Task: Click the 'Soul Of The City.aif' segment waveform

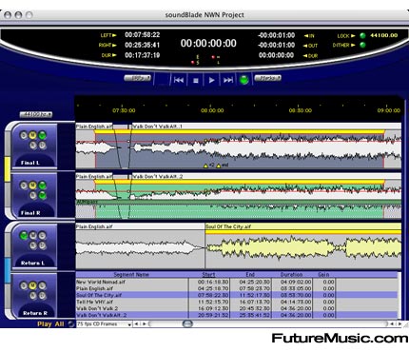Action: 303,248
